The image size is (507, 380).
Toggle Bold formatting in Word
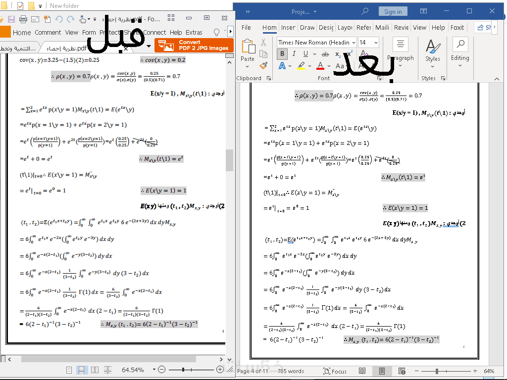(282, 54)
